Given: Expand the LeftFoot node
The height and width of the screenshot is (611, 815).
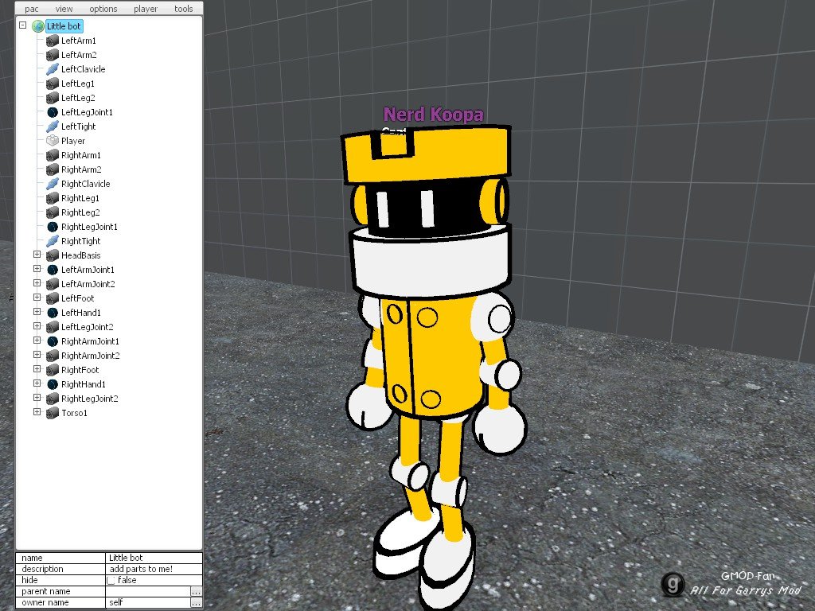Looking at the screenshot, I should tap(37, 298).
